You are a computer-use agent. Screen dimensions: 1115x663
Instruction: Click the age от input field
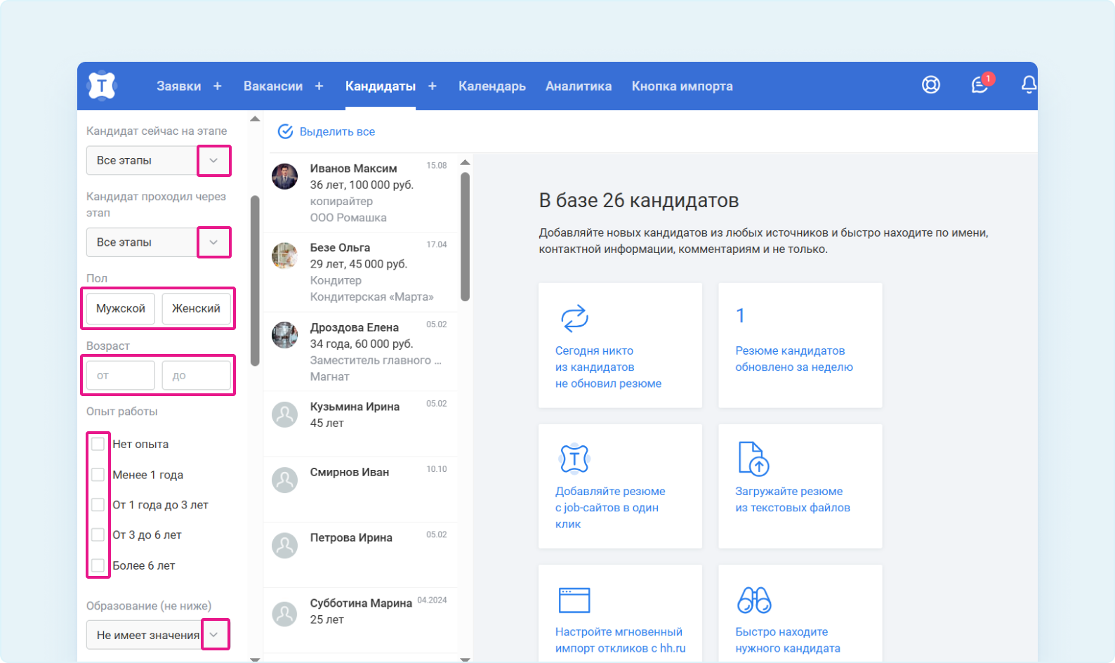coord(121,376)
